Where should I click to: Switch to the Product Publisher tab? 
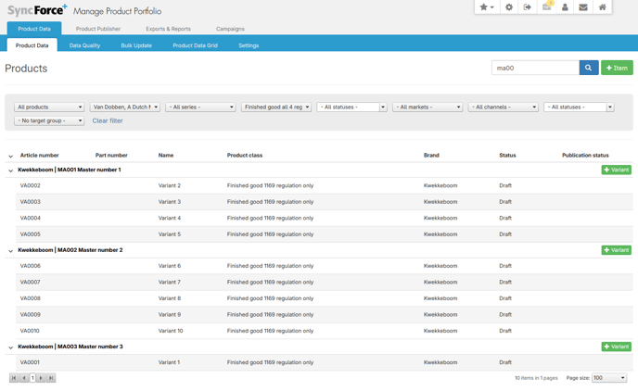point(98,29)
